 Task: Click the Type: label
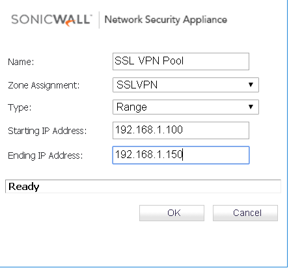click(20, 107)
